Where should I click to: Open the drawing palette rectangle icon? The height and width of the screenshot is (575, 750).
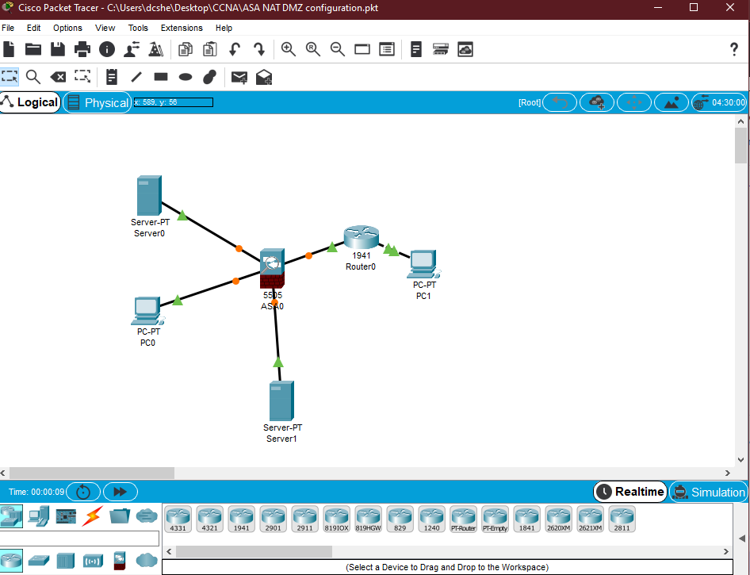362,49
